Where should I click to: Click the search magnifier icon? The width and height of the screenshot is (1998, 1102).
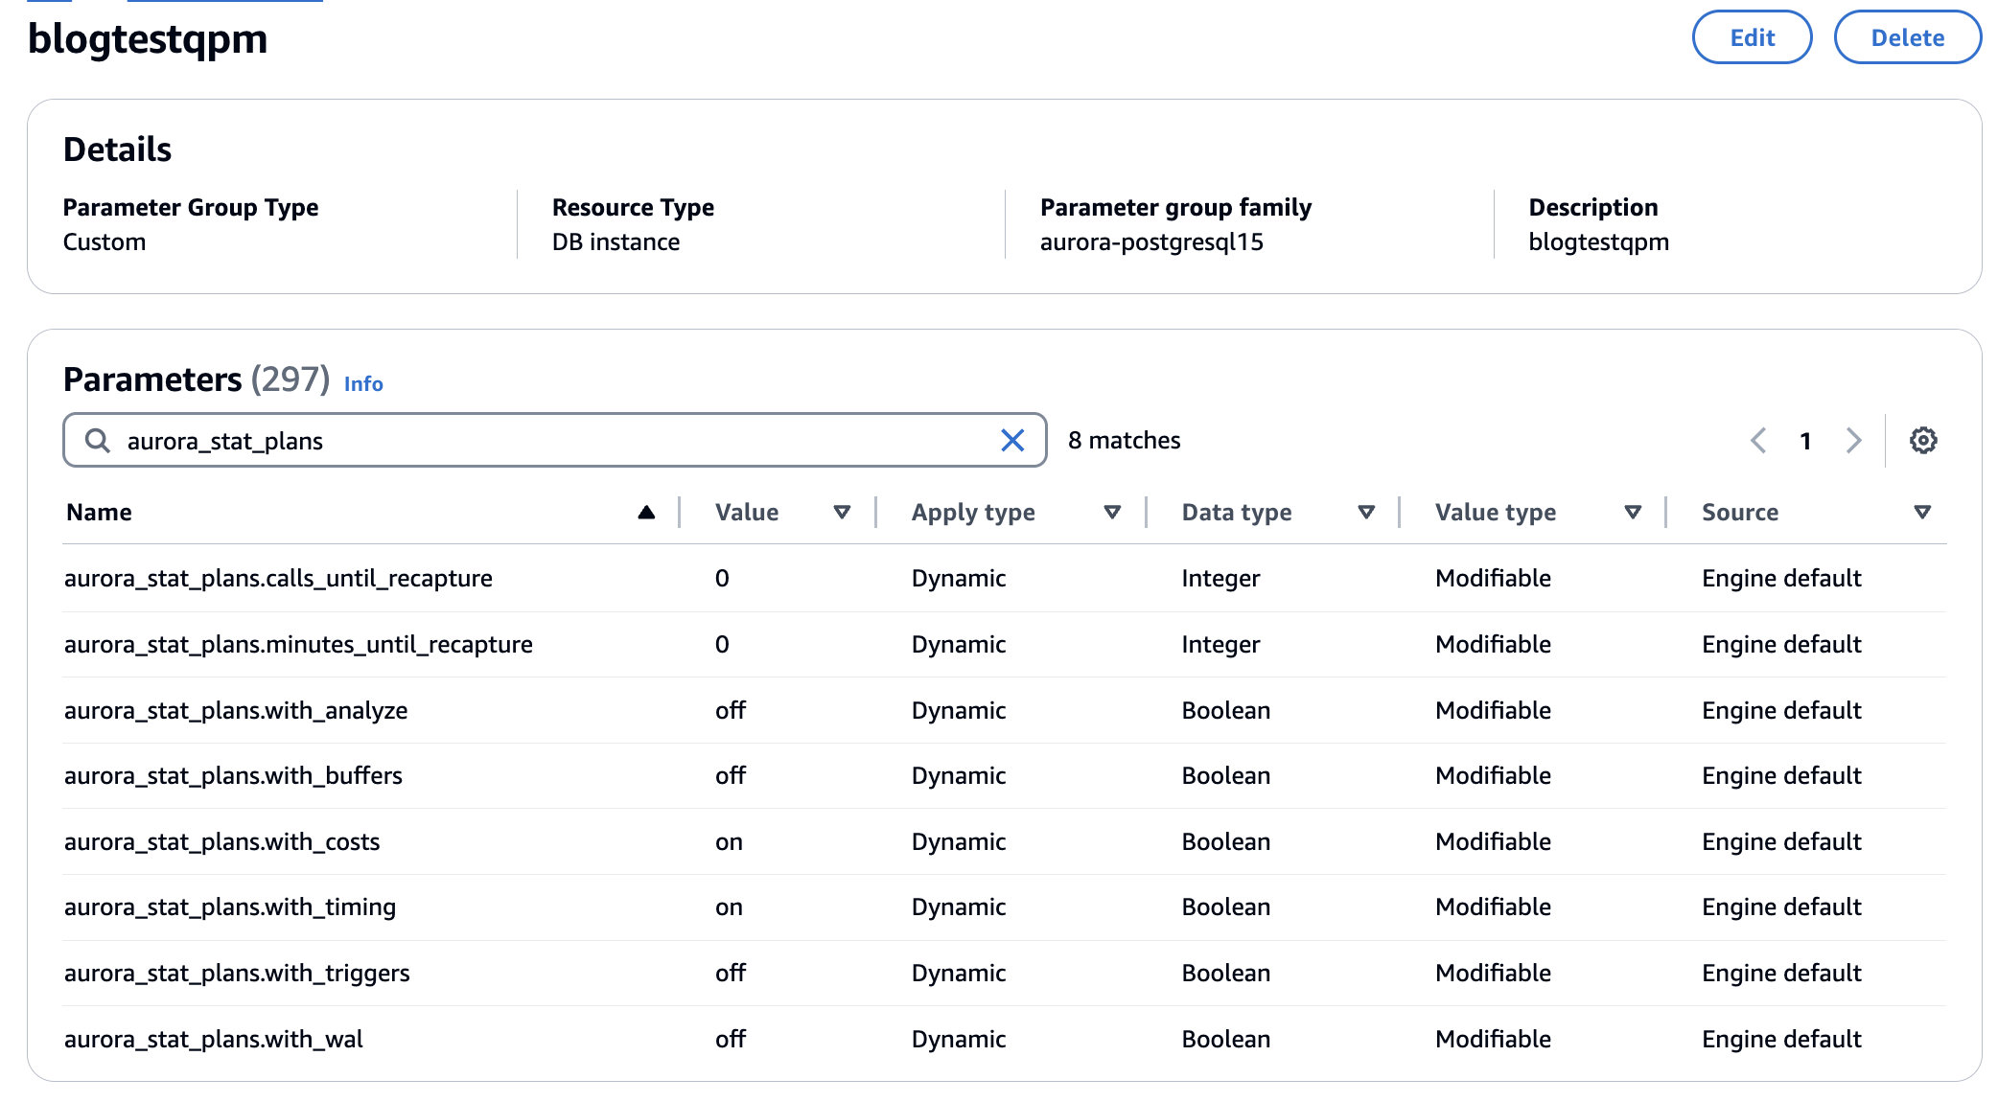pyautogui.click(x=97, y=440)
